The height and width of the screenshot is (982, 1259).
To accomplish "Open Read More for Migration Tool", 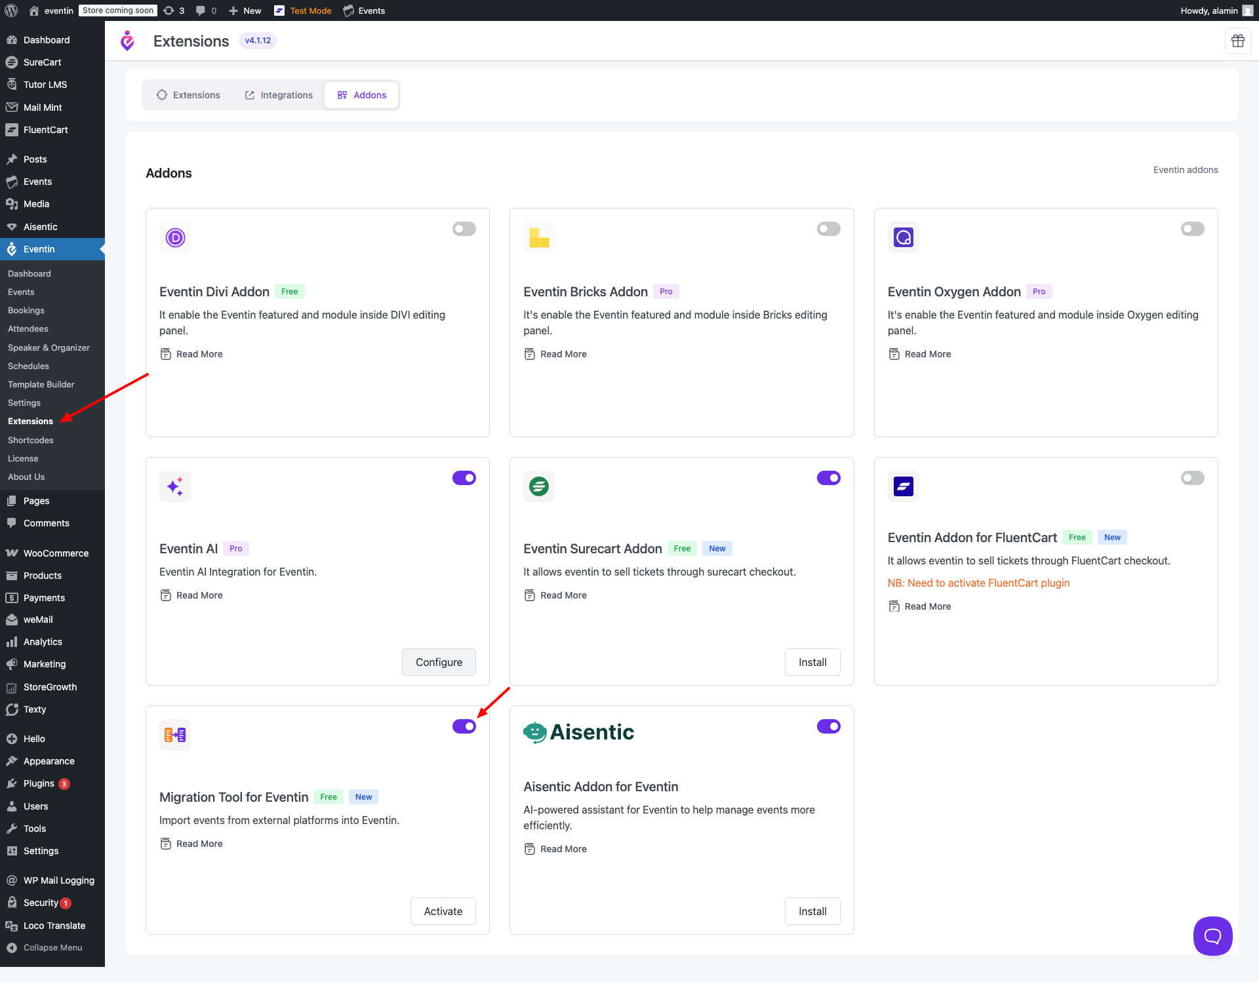I will point(191,844).
